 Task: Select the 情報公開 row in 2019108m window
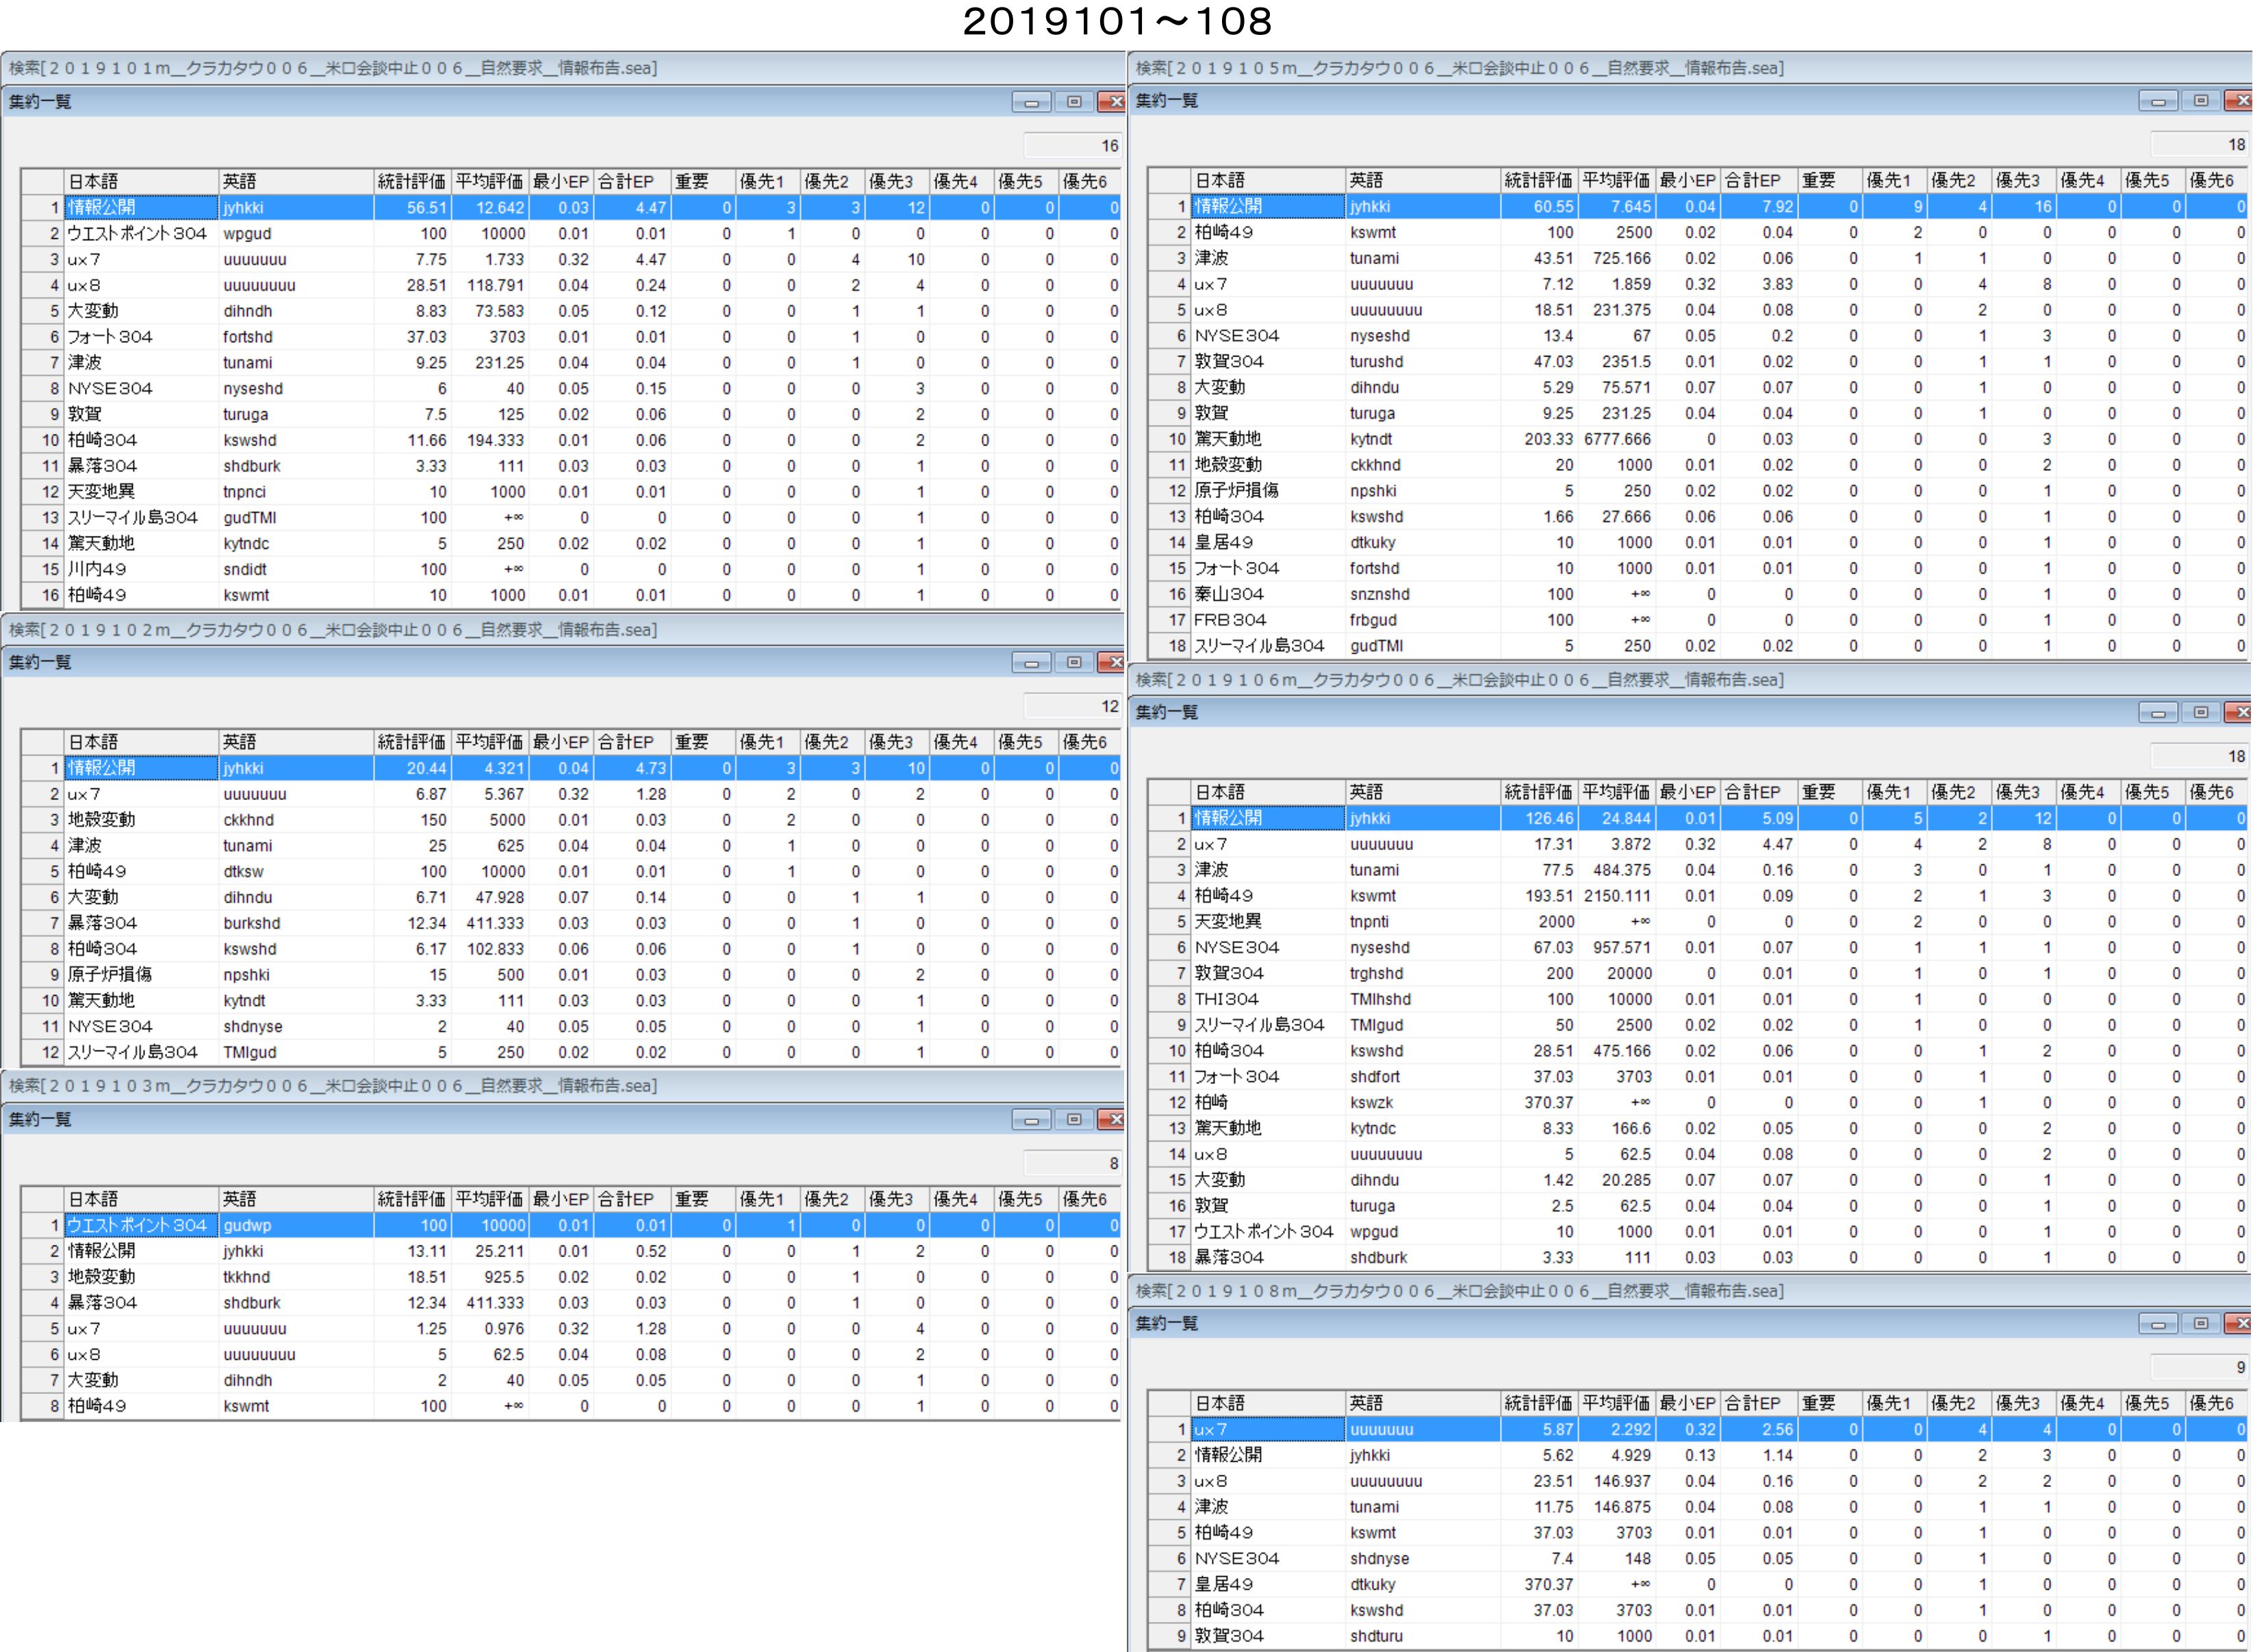[x=1698, y=1455]
